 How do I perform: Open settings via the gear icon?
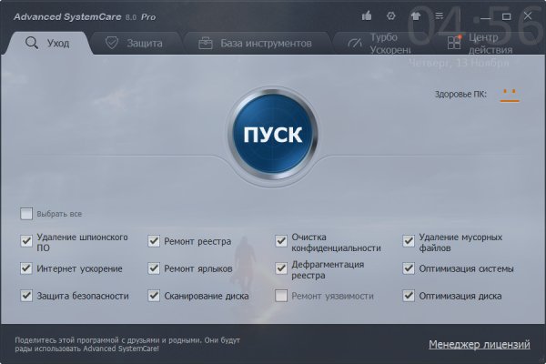390,15
